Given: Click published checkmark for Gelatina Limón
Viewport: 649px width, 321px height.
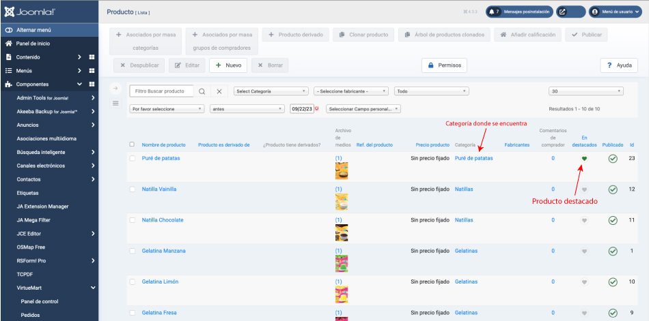Looking at the screenshot, I should pos(613,282).
